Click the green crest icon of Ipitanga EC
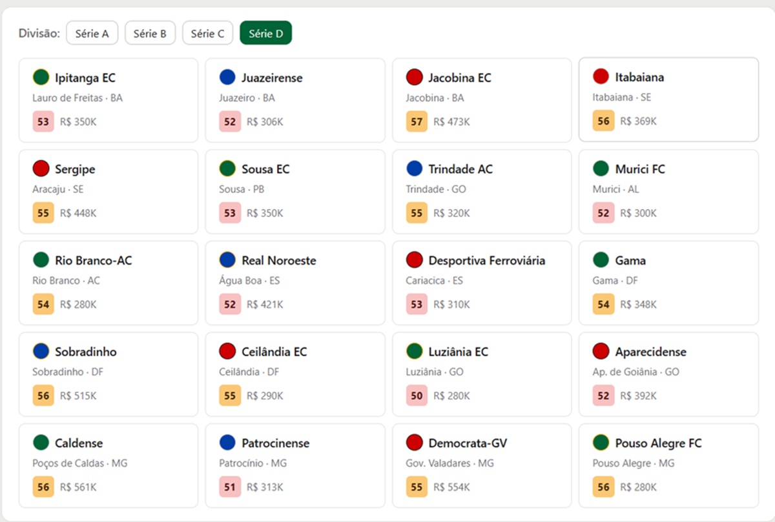This screenshot has height=522, width=775. pyautogui.click(x=41, y=77)
